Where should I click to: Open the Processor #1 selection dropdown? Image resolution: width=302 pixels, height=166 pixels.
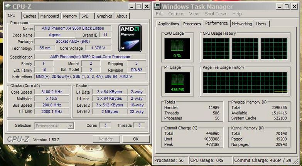[54, 126]
